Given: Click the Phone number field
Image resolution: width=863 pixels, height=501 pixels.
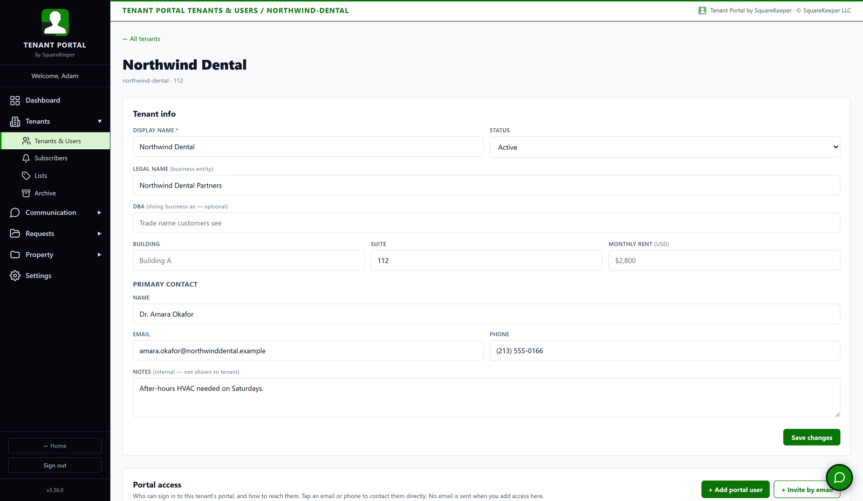Looking at the screenshot, I should 665,351.
